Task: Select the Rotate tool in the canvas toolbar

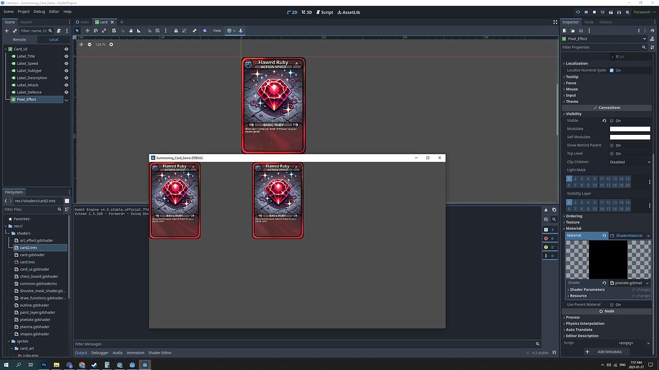Action: click(95, 30)
